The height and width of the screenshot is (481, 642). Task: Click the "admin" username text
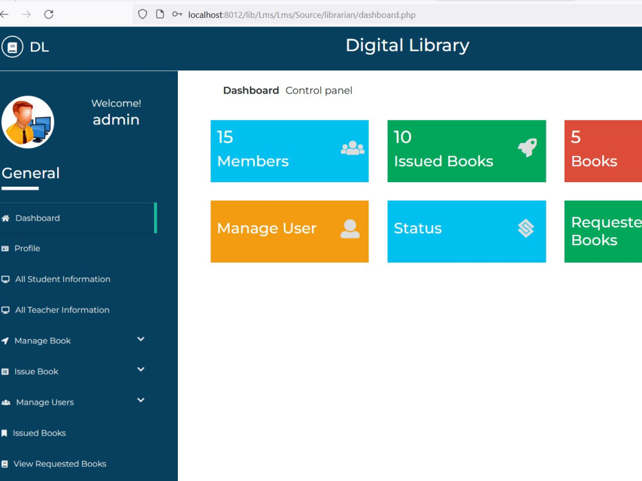pyautogui.click(x=116, y=120)
